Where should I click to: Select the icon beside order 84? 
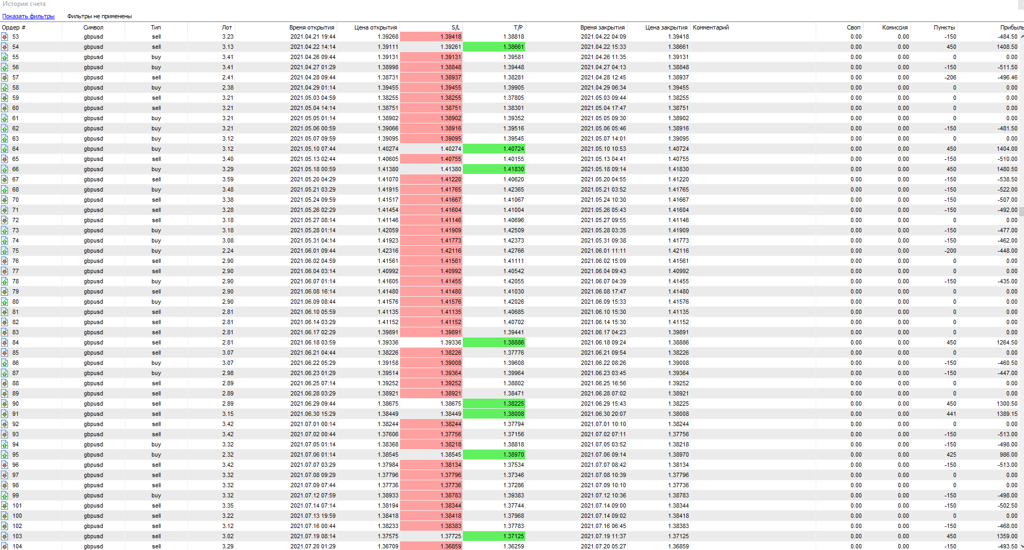click(x=4, y=343)
